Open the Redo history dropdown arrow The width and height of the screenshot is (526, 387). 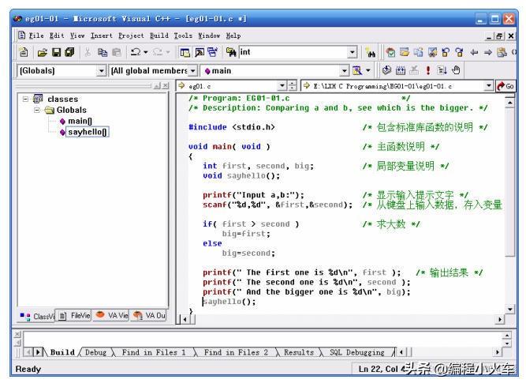pyautogui.click(x=168, y=52)
